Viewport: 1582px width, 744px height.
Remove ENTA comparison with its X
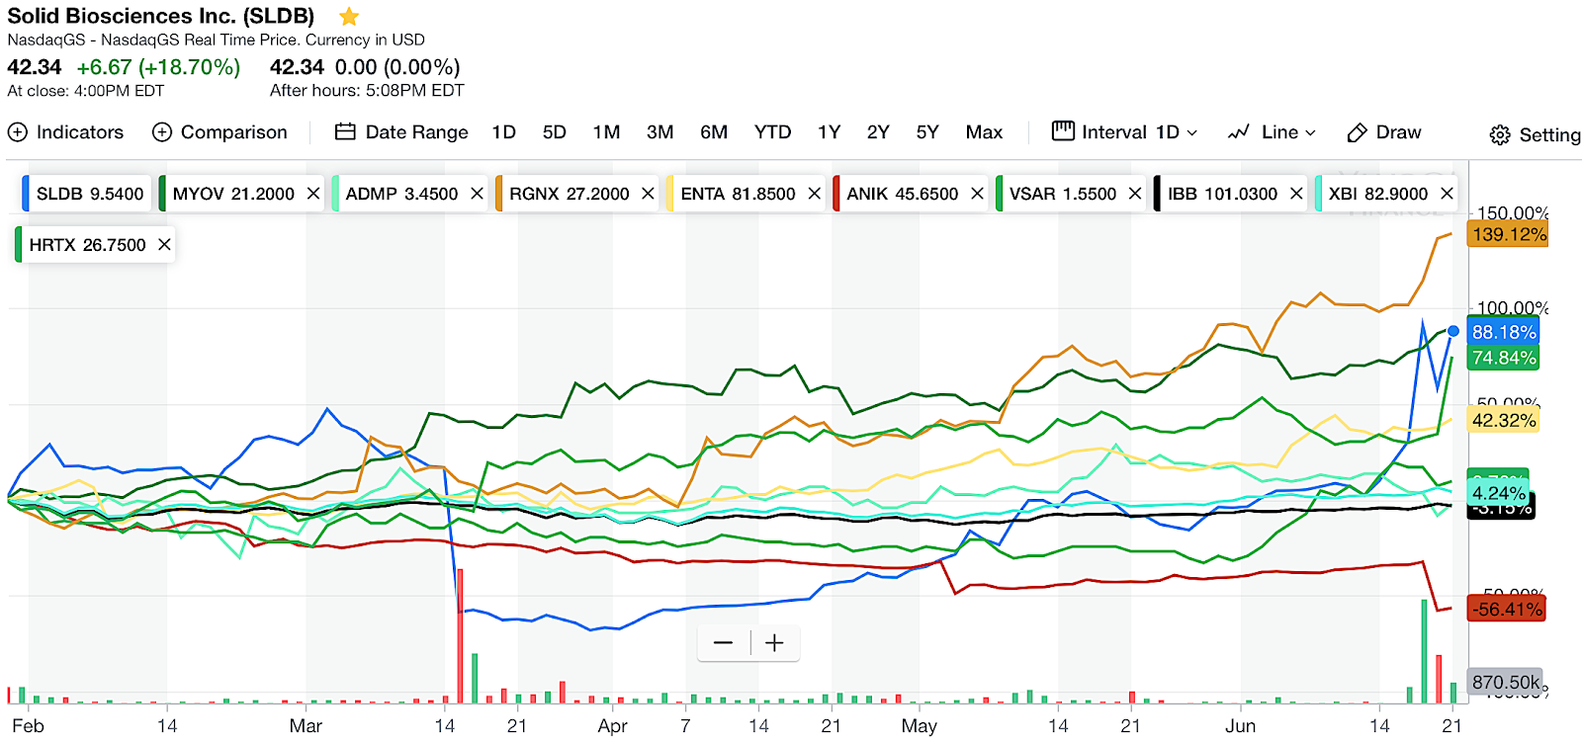coord(815,194)
